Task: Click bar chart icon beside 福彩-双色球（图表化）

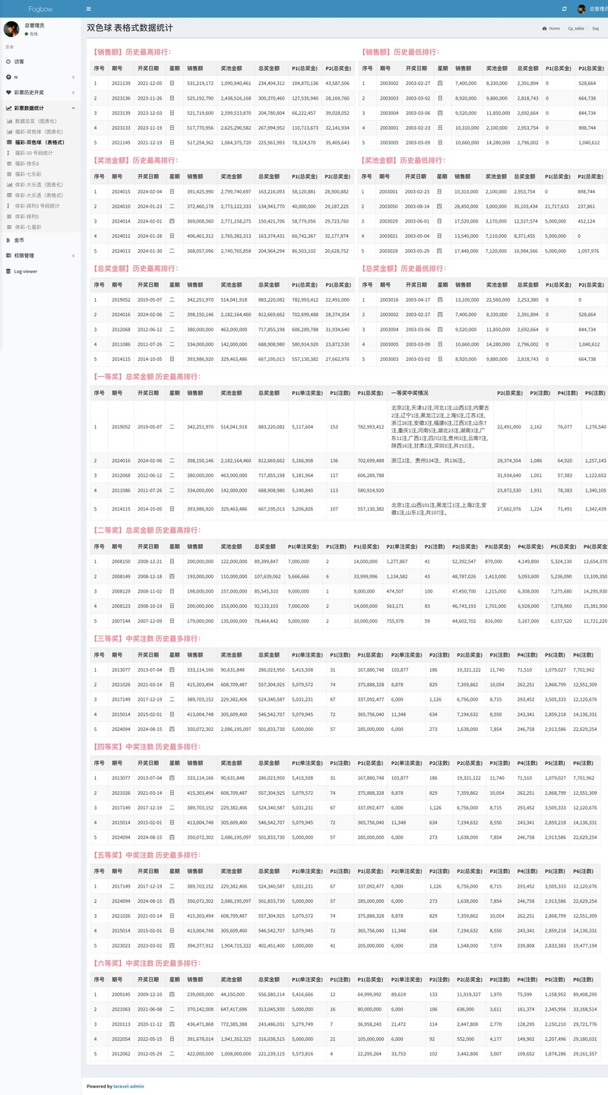Action: [x=9, y=131]
